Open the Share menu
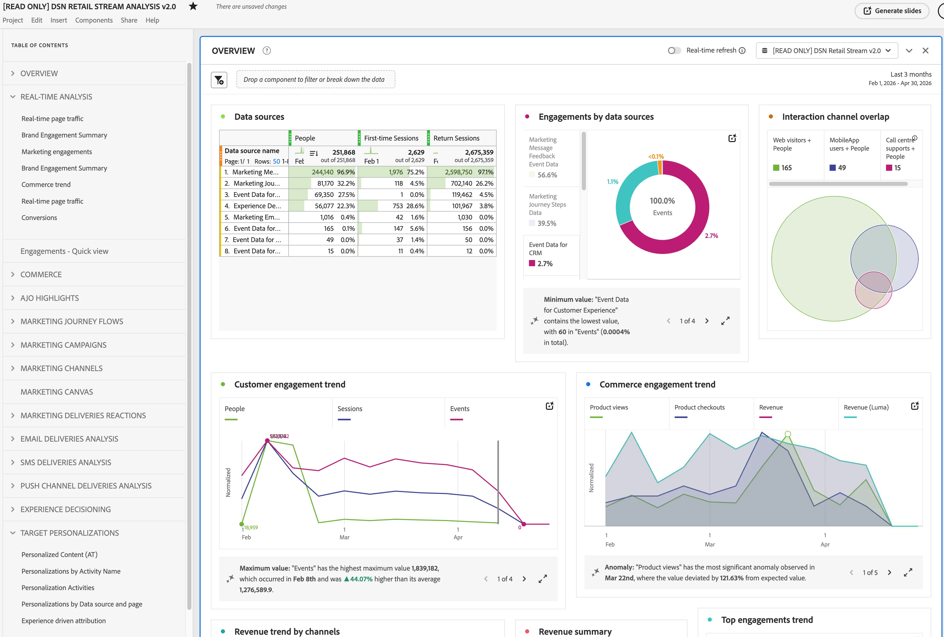Image resolution: width=944 pixels, height=637 pixels. point(129,20)
